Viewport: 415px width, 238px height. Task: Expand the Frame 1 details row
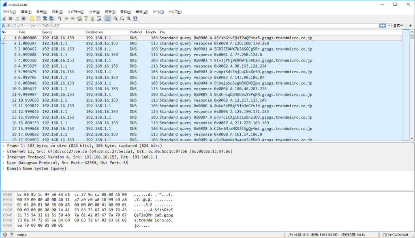click(3, 146)
